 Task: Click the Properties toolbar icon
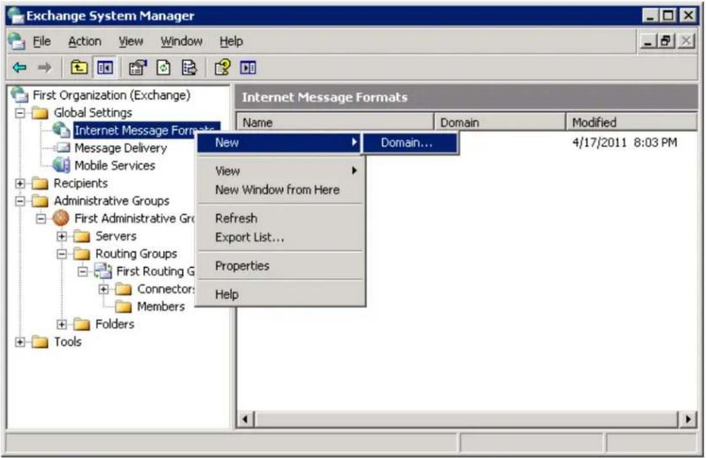(x=138, y=68)
